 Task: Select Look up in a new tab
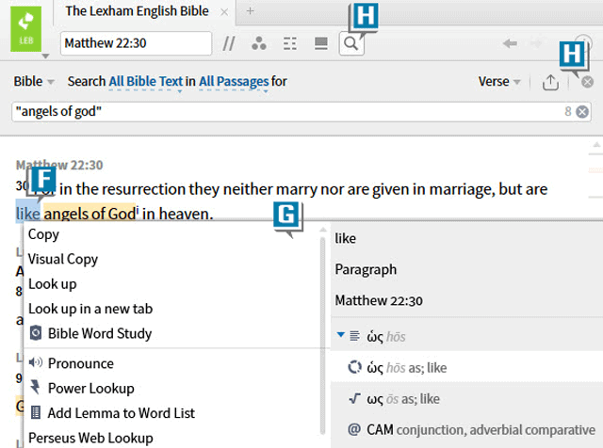click(x=90, y=309)
